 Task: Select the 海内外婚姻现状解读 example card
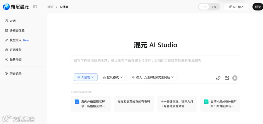91,104
